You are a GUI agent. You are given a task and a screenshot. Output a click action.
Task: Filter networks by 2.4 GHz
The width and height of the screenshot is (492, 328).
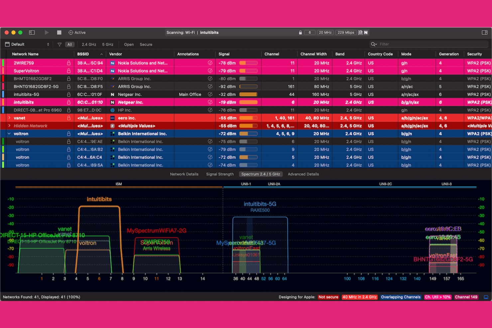pyautogui.click(x=89, y=45)
